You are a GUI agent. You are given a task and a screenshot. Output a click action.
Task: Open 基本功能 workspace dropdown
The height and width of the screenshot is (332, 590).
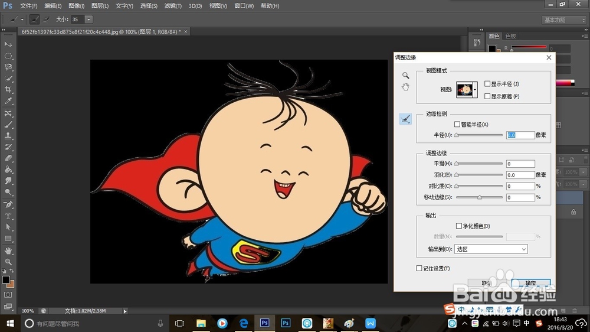tap(563, 20)
